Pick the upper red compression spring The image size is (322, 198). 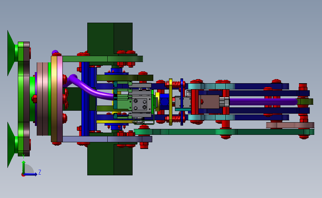point(176,84)
